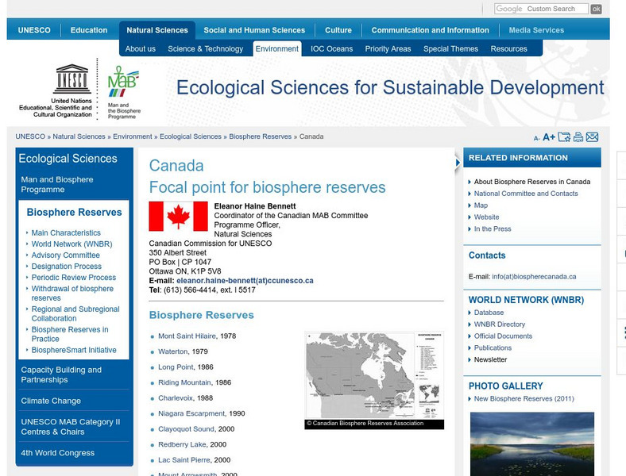Open Periodic Review Process link

tap(73, 278)
